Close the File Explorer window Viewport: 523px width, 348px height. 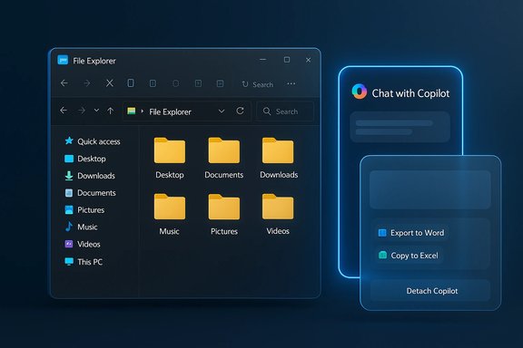tap(308, 60)
